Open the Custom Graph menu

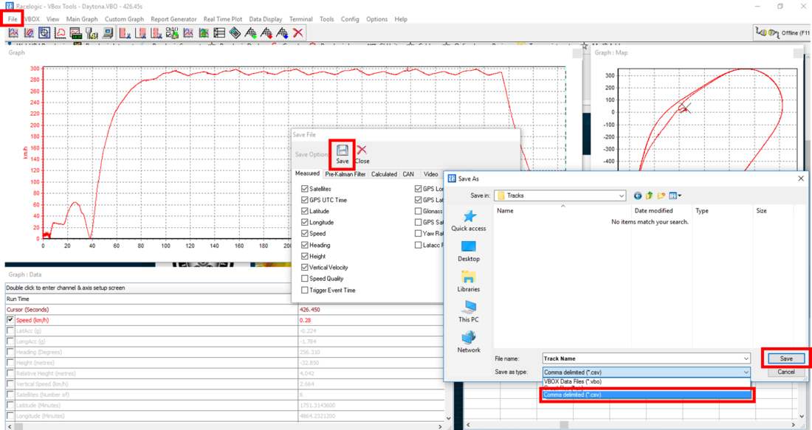(124, 19)
